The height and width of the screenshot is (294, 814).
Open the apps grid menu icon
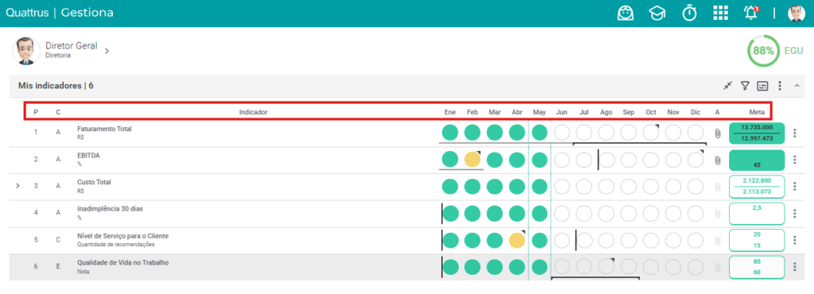[720, 13]
